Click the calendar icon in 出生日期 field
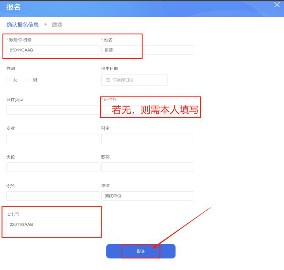Screen dimensions: 284x270 [108, 80]
